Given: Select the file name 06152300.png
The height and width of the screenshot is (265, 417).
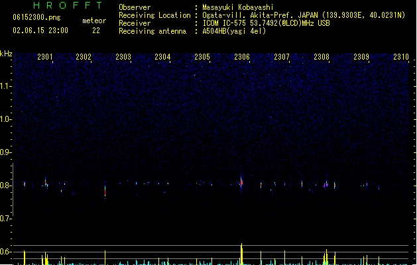Looking at the screenshot, I should (36, 17).
